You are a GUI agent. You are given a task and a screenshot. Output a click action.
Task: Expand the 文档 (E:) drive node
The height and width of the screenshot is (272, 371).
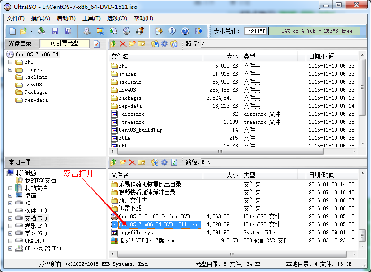(10, 218)
